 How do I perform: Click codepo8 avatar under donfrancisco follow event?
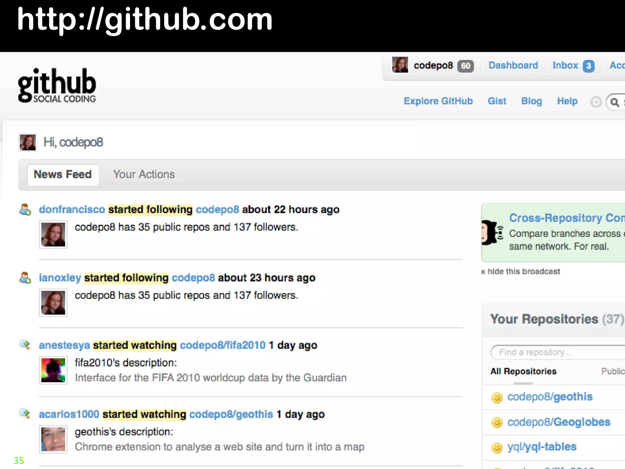pos(53,234)
